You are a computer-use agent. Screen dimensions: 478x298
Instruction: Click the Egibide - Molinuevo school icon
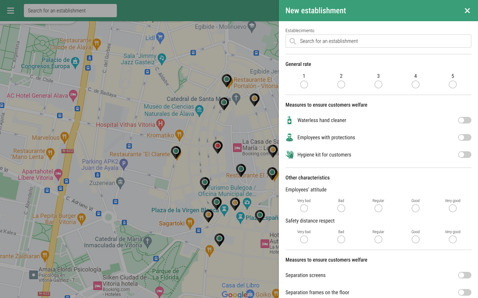(252, 26)
